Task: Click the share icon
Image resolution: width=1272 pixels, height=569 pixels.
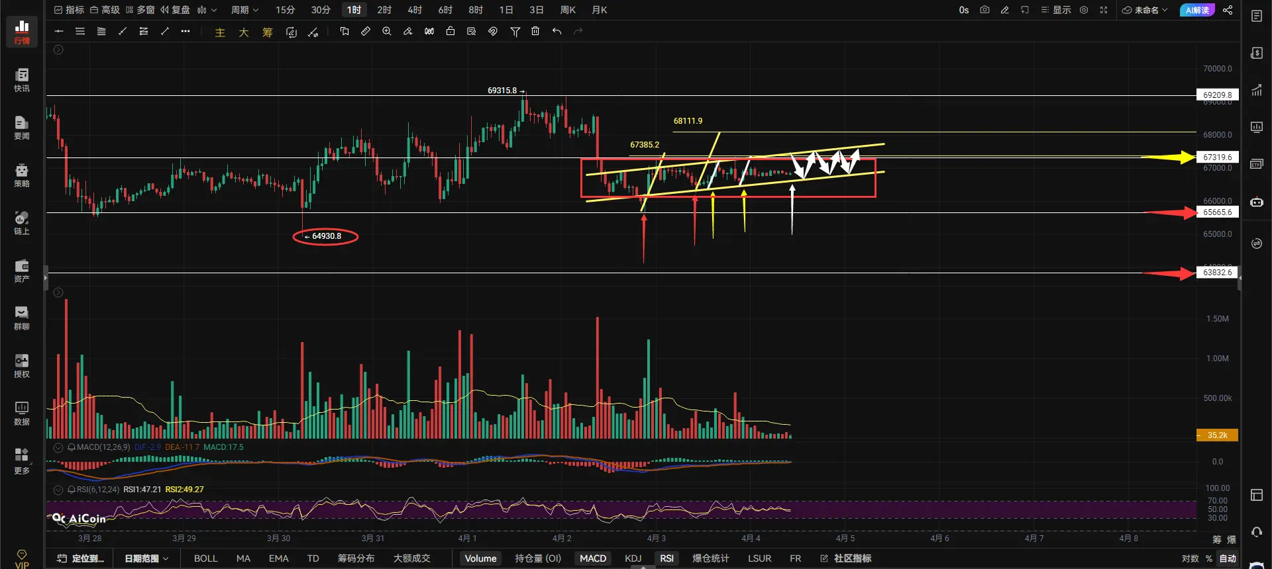Action: tap(1228, 10)
